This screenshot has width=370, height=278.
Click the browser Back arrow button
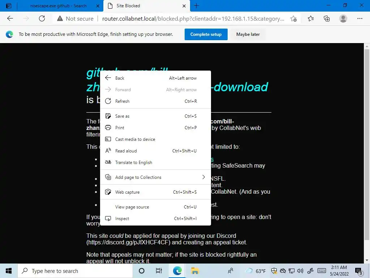10,18
